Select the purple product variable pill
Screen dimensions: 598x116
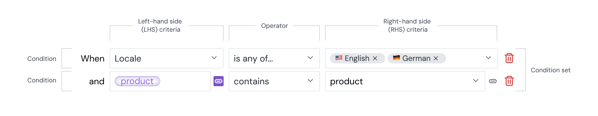click(137, 81)
